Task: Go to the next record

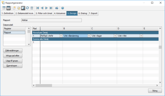Action: 46,8
